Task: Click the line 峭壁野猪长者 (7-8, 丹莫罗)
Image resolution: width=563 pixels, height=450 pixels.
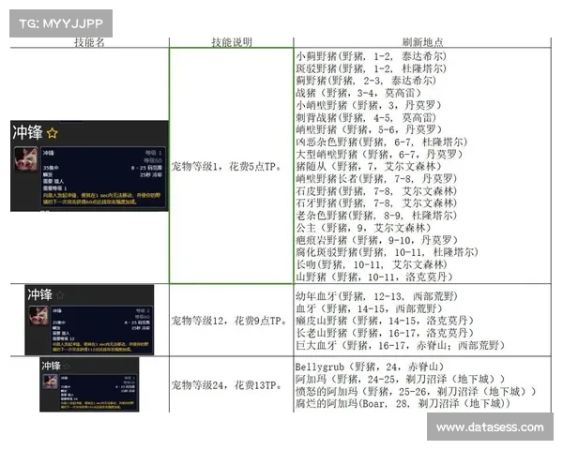Action: point(376,178)
